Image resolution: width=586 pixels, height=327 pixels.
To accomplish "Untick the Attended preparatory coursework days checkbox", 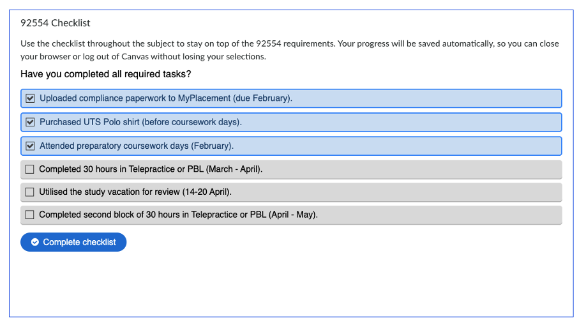I will click(30, 146).
